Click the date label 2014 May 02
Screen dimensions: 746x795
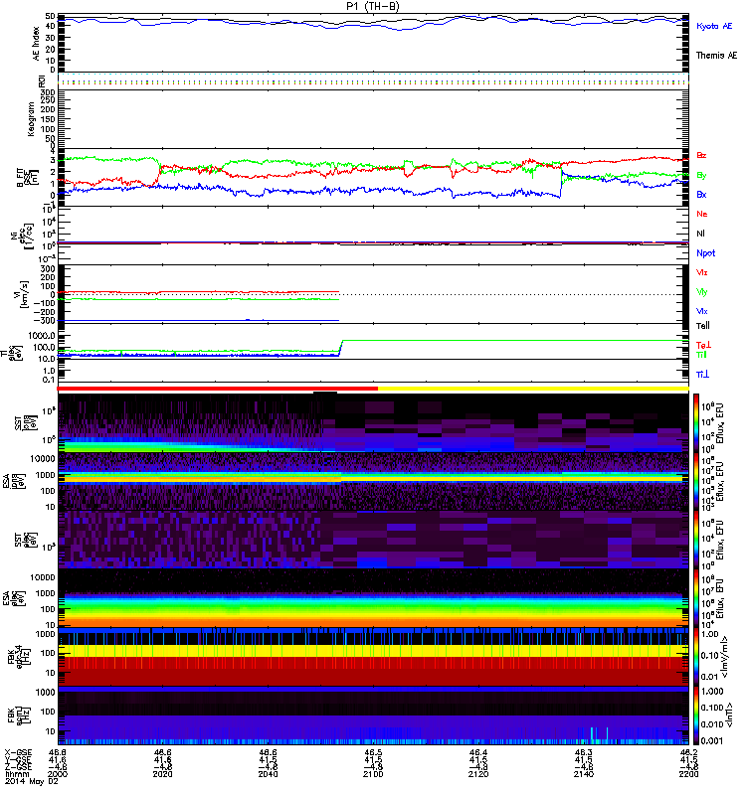(32, 781)
